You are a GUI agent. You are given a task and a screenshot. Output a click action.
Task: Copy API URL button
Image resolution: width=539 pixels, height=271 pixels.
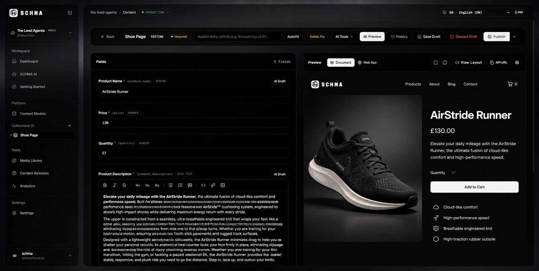tap(498, 62)
